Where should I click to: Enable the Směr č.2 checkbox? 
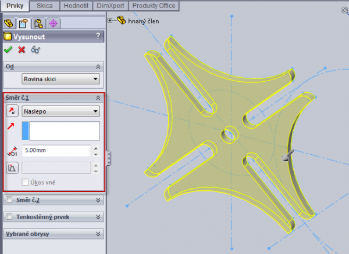click(x=8, y=199)
